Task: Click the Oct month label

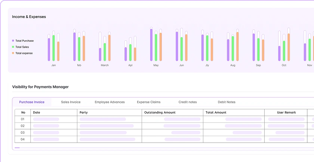Action: pyautogui.click(x=284, y=65)
